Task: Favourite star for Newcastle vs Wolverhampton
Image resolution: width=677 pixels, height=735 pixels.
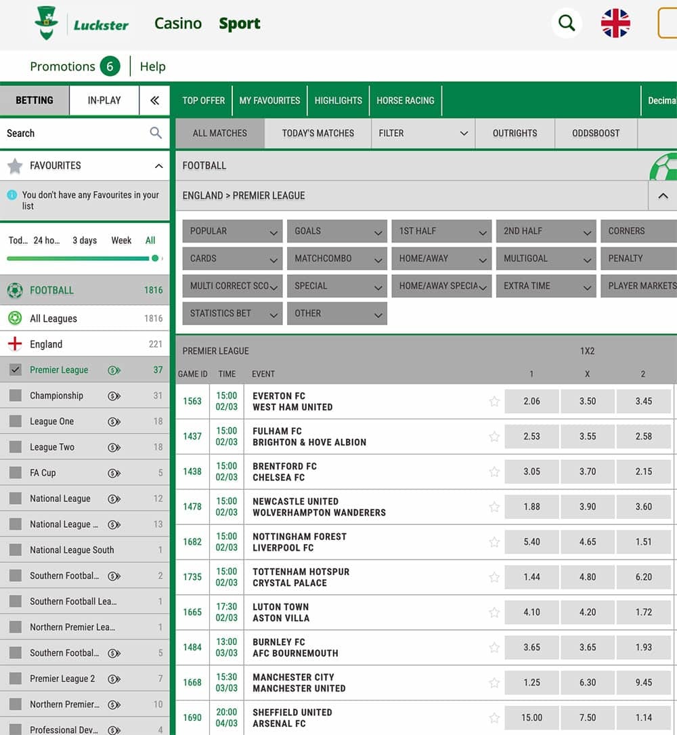Action: (494, 507)
